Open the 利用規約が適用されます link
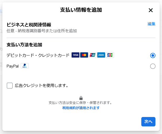162x134 pixels. 81,108
